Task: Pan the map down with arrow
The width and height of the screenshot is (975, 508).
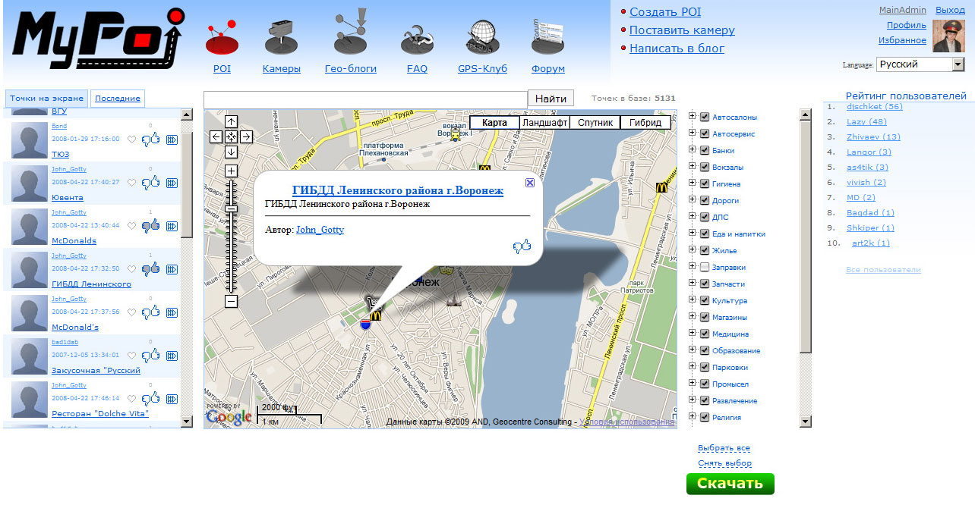Action: point(232,152)
